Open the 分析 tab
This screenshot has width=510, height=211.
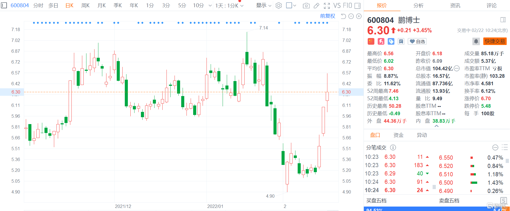tap(418, 6)
